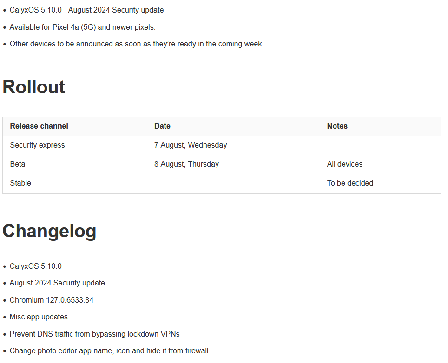Click the Changelog heading
Image resolution: width=448 pixels, height=363 pixels.
pyautogui.click(x=49, y=231)
